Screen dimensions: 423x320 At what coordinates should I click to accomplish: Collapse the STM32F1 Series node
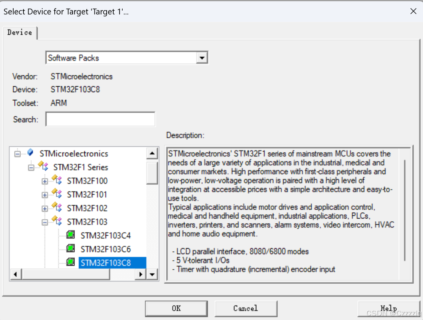click(x=31, y=168)
